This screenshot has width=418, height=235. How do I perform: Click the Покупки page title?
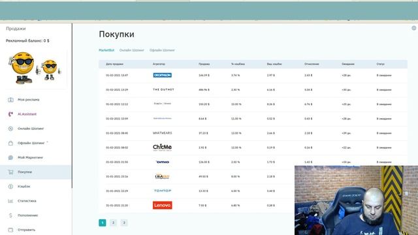pyautogui.click(x=116, y=35)
